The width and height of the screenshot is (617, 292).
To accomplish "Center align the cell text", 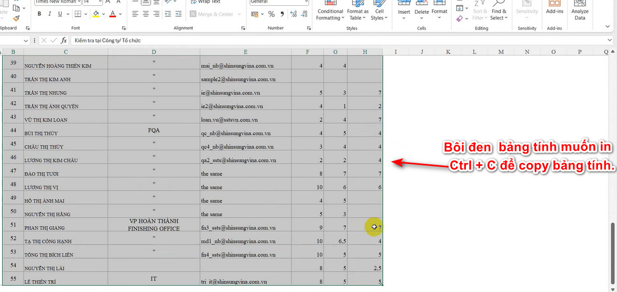I will point(147,14).
